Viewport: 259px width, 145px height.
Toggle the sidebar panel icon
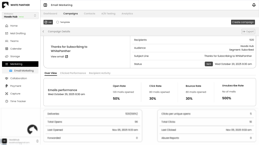click(x=45, y=5)
